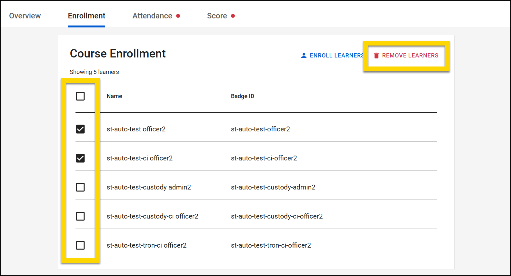Uncheck the st-auto-test officer2 checkbox

(x=80, y=129)
